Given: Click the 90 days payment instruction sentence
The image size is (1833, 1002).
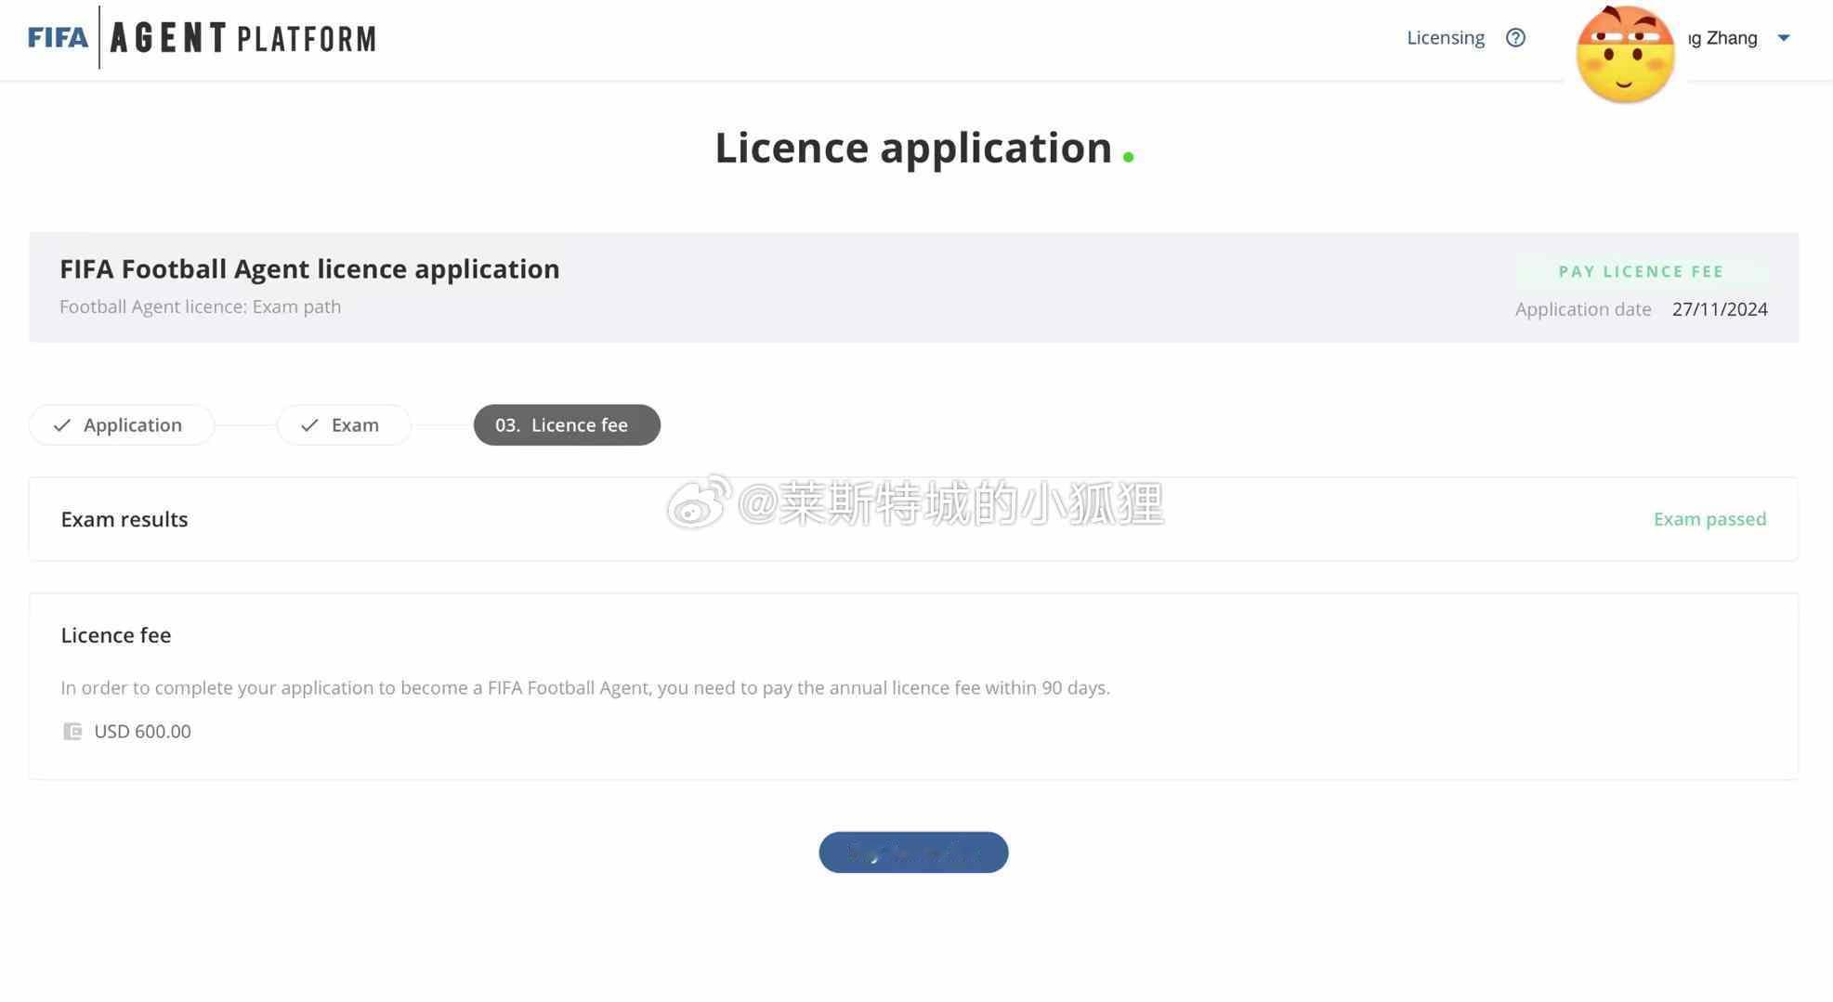Looking at the screenshot, I should (x=585, y=688).
